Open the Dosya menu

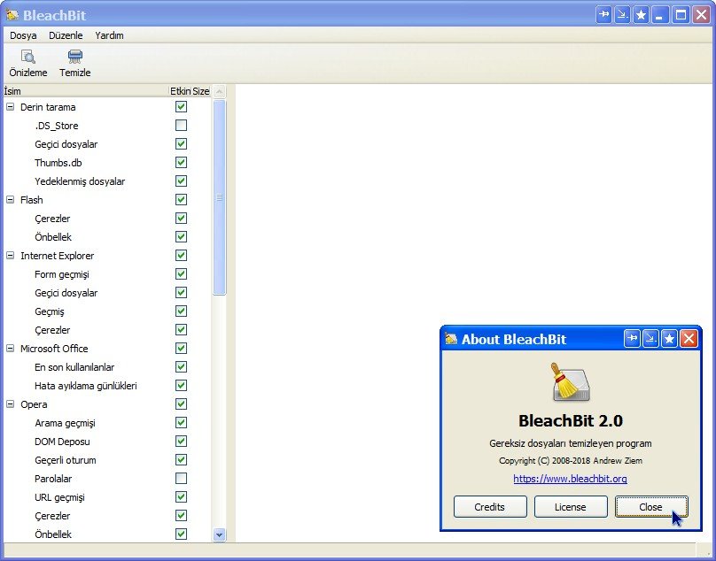pos(23,35)
